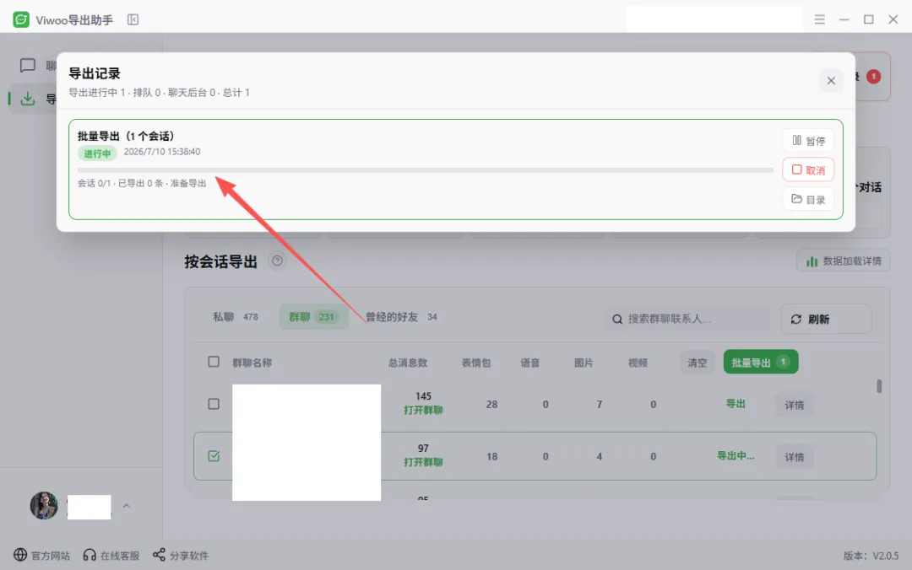Click the 搜索群聊联系人 search field
This screenshot has height=570, width=912.
pos(689,319)
